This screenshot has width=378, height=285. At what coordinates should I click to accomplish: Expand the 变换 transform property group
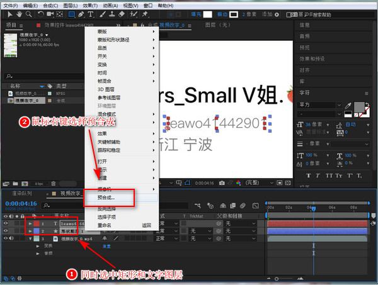(38, 247)
